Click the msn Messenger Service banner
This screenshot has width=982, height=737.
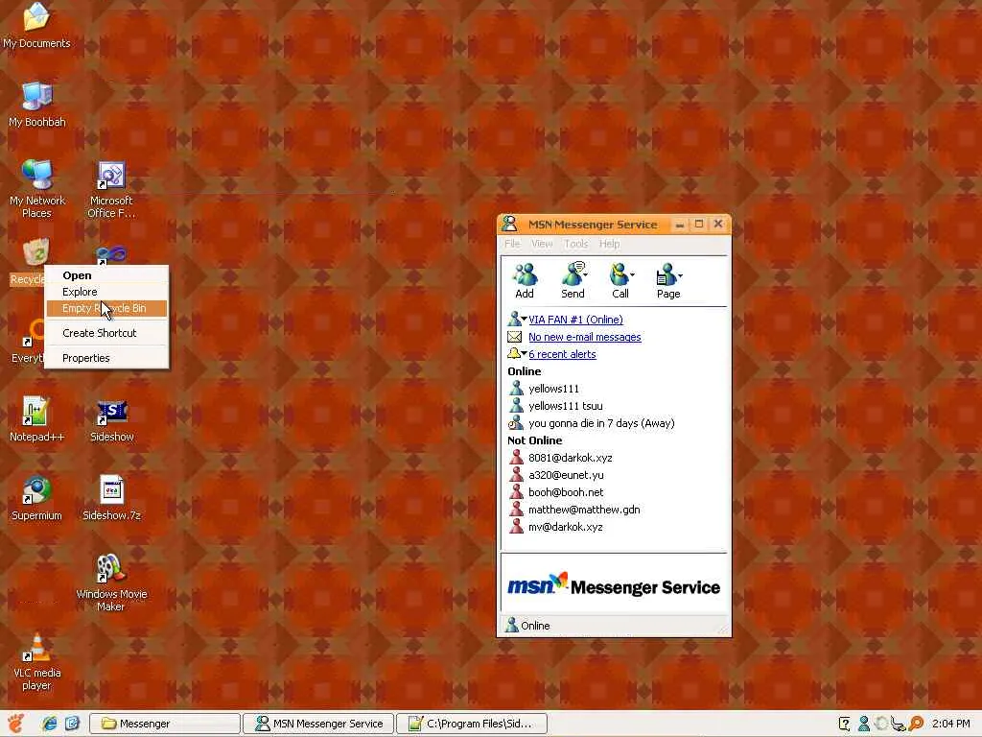point(614,585)
